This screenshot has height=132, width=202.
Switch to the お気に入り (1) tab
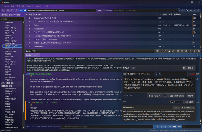14,15
